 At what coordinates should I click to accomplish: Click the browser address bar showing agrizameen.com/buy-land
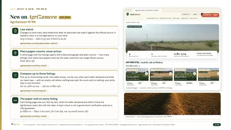(147, 10)
